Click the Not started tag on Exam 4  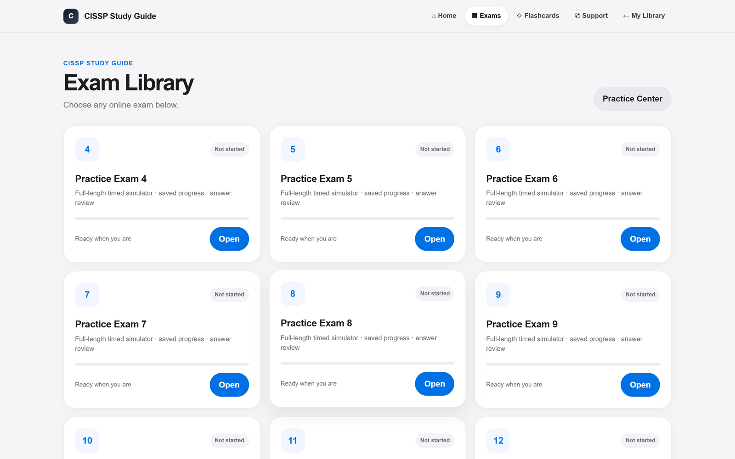click(x=229, y=149)
